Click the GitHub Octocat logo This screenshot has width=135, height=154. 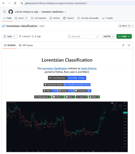(x=11, y=12)
